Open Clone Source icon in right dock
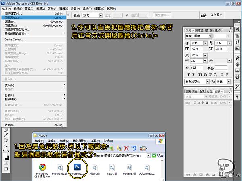The width and height of the screenshot is (242, 181). click(237, 36)
